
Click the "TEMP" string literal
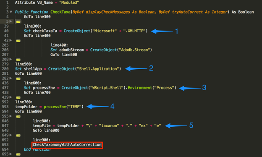pos(75,107)
